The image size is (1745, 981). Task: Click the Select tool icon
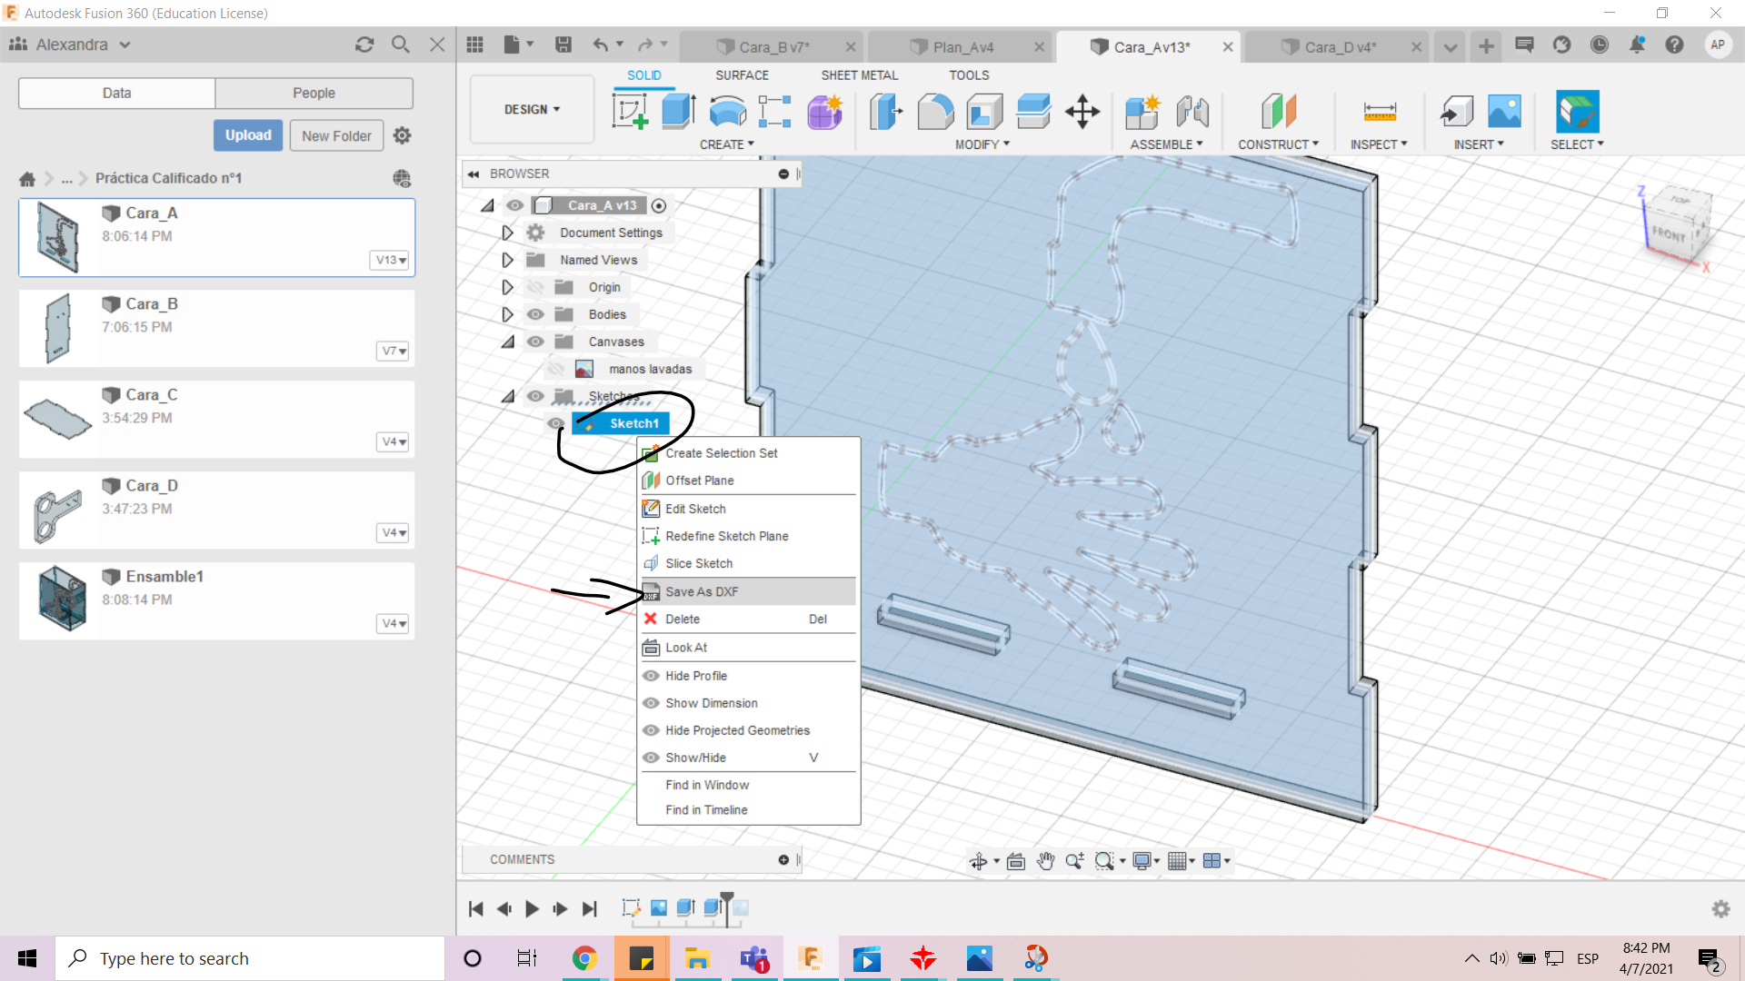point(1577,112)
